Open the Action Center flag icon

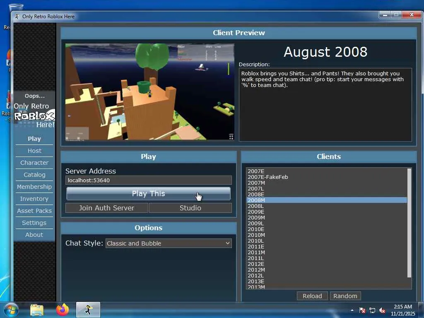coord(362,310)
